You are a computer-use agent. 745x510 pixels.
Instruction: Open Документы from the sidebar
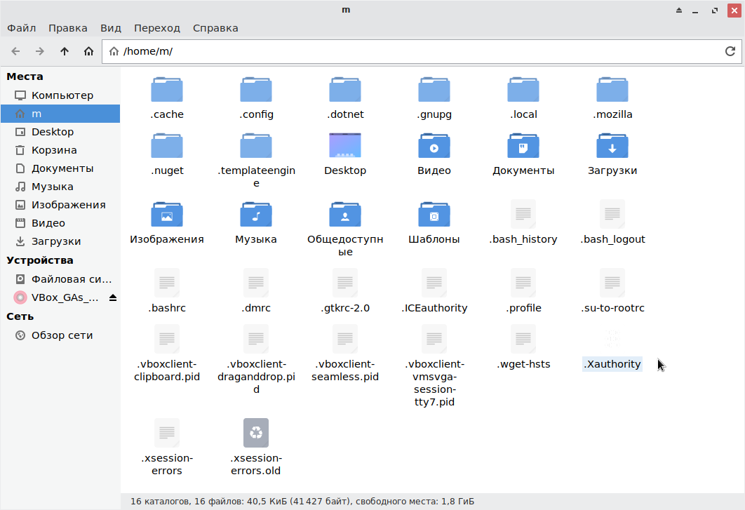[x=62, y=168]
